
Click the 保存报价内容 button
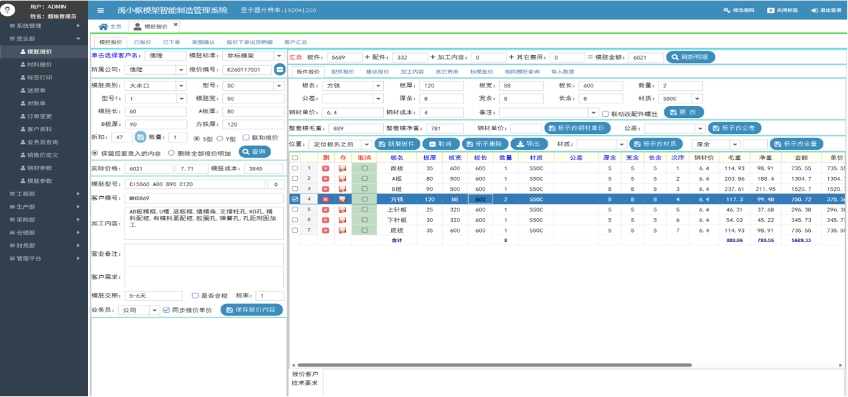point(251,310)
